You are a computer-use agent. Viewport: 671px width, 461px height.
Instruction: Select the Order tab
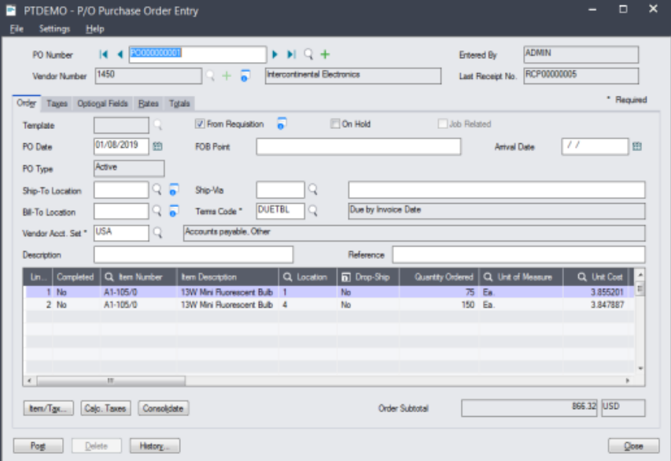(27, 103)
